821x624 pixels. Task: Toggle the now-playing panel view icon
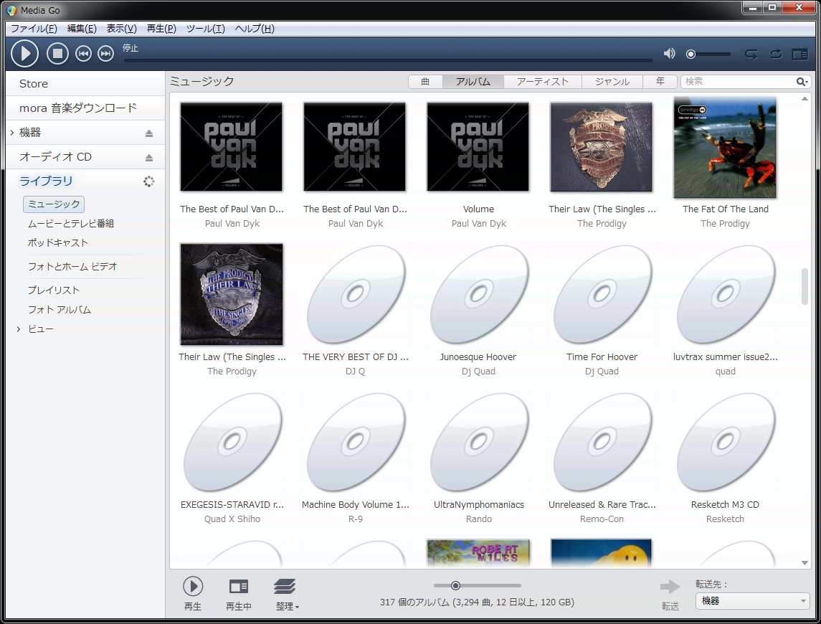click(799, 54)
